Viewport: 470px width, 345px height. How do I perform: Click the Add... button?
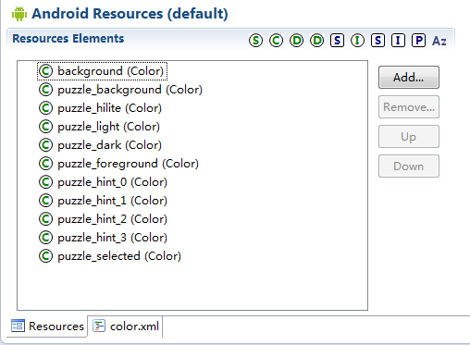[x=409, y=77]
